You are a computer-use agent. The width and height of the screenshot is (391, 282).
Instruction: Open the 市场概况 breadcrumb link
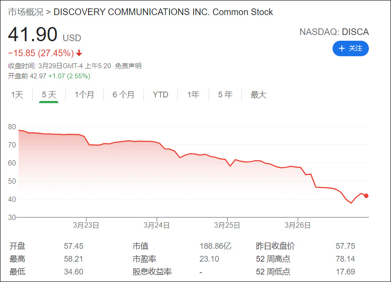[26, 12]
